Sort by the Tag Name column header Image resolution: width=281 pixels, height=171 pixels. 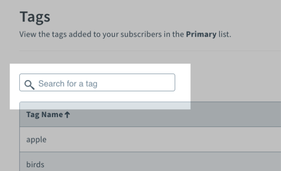coord(48,115)
